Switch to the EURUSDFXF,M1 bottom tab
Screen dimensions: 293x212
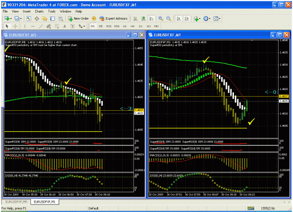(x=45, y=202)
